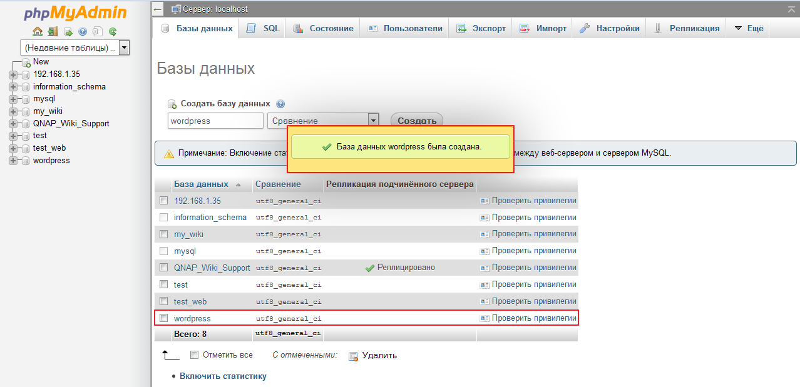This screenshot has width=800, height=387.
Task: Expand my_wiki in the navigation tree
Action: pyautogui.click(x=13, y=111)
